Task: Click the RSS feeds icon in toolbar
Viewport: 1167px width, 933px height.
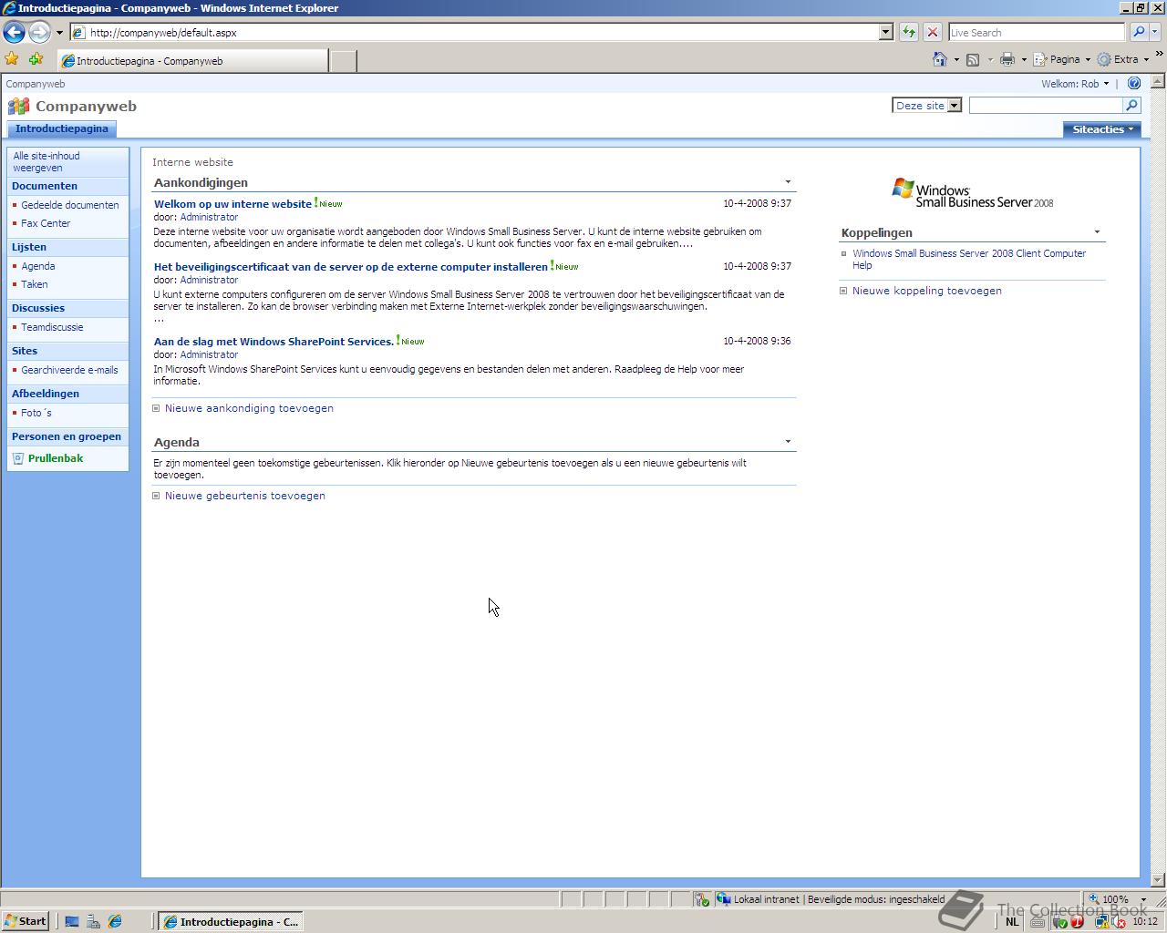Action: pos(973,59)
